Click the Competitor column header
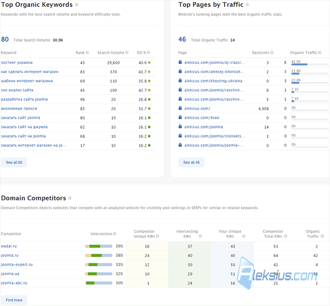 point(11,234)
